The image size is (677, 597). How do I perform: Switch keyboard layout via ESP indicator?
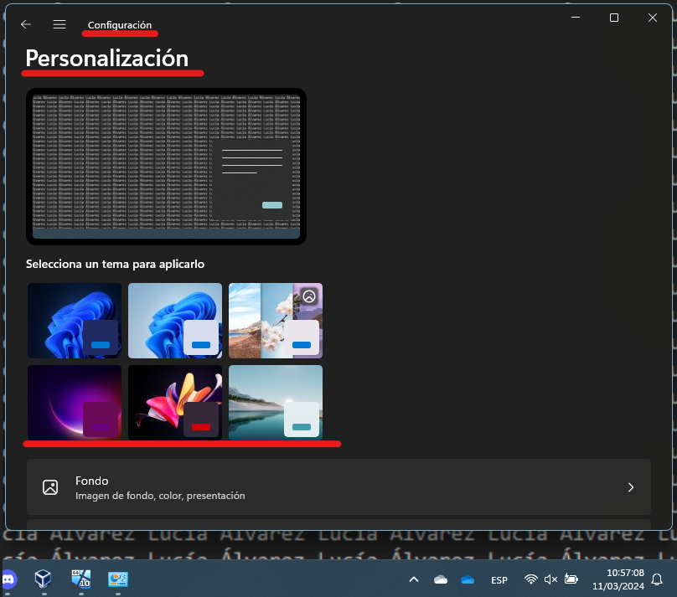click(x=499, y=579)
